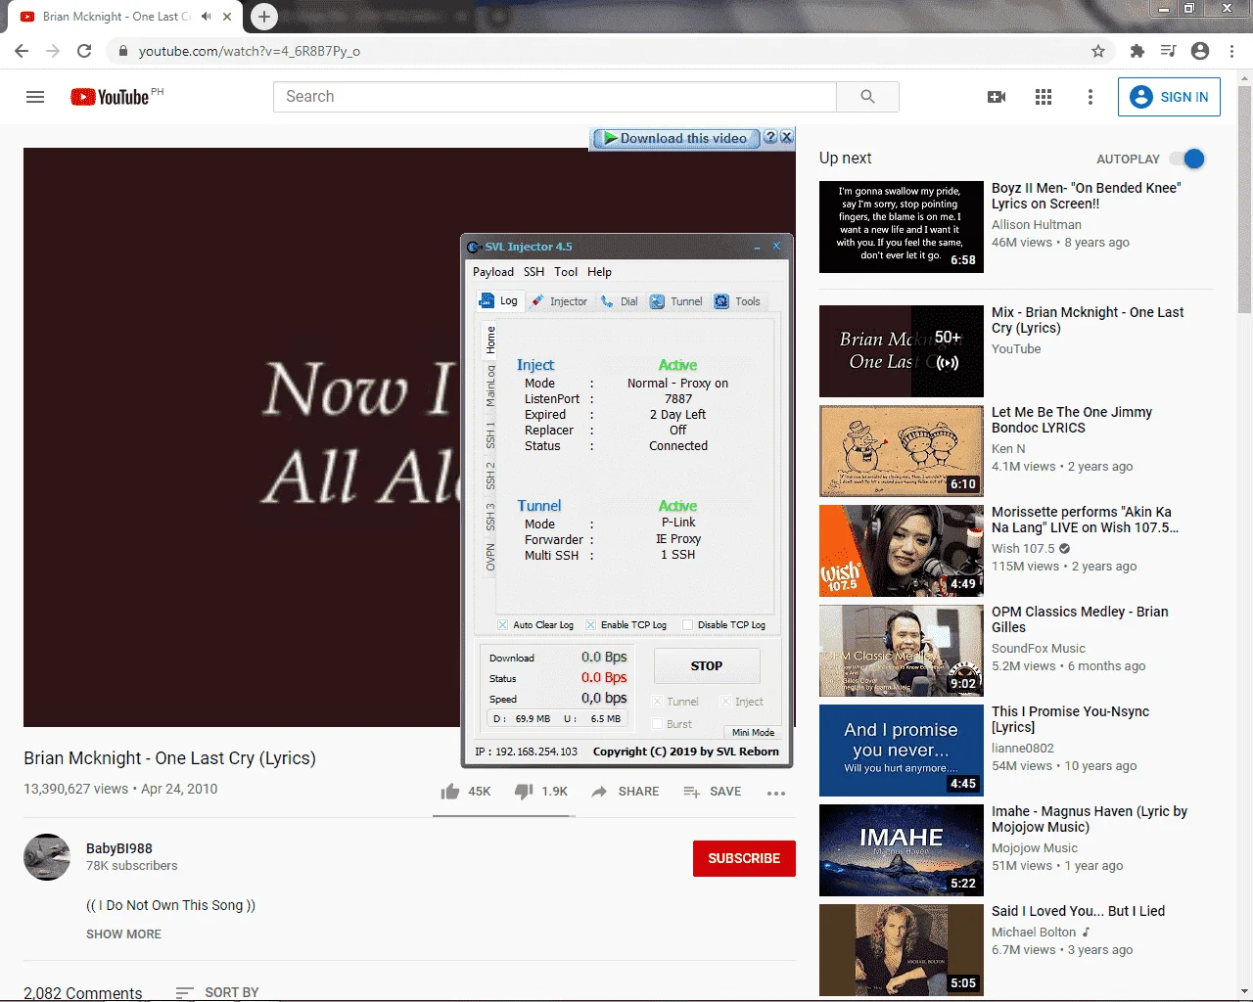Screen dimensions: 1253x1002
Task: Open Said I Loved You But I Lied thumbnail
Action: [902, 950]
